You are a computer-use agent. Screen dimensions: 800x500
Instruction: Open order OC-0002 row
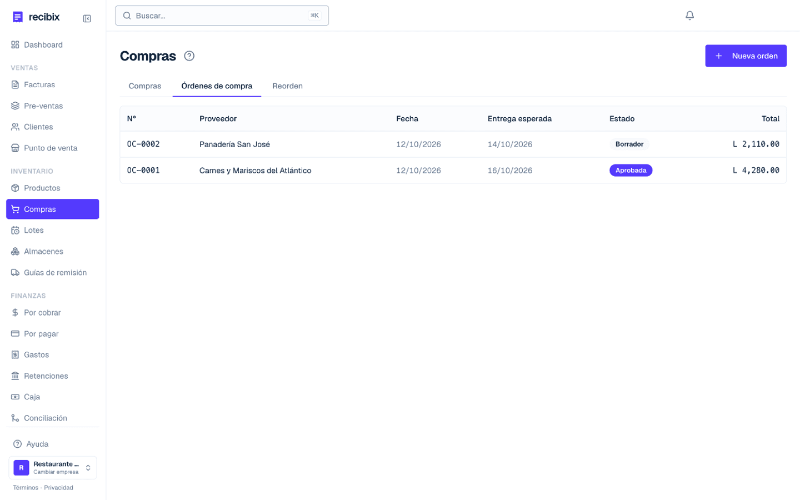453,144
